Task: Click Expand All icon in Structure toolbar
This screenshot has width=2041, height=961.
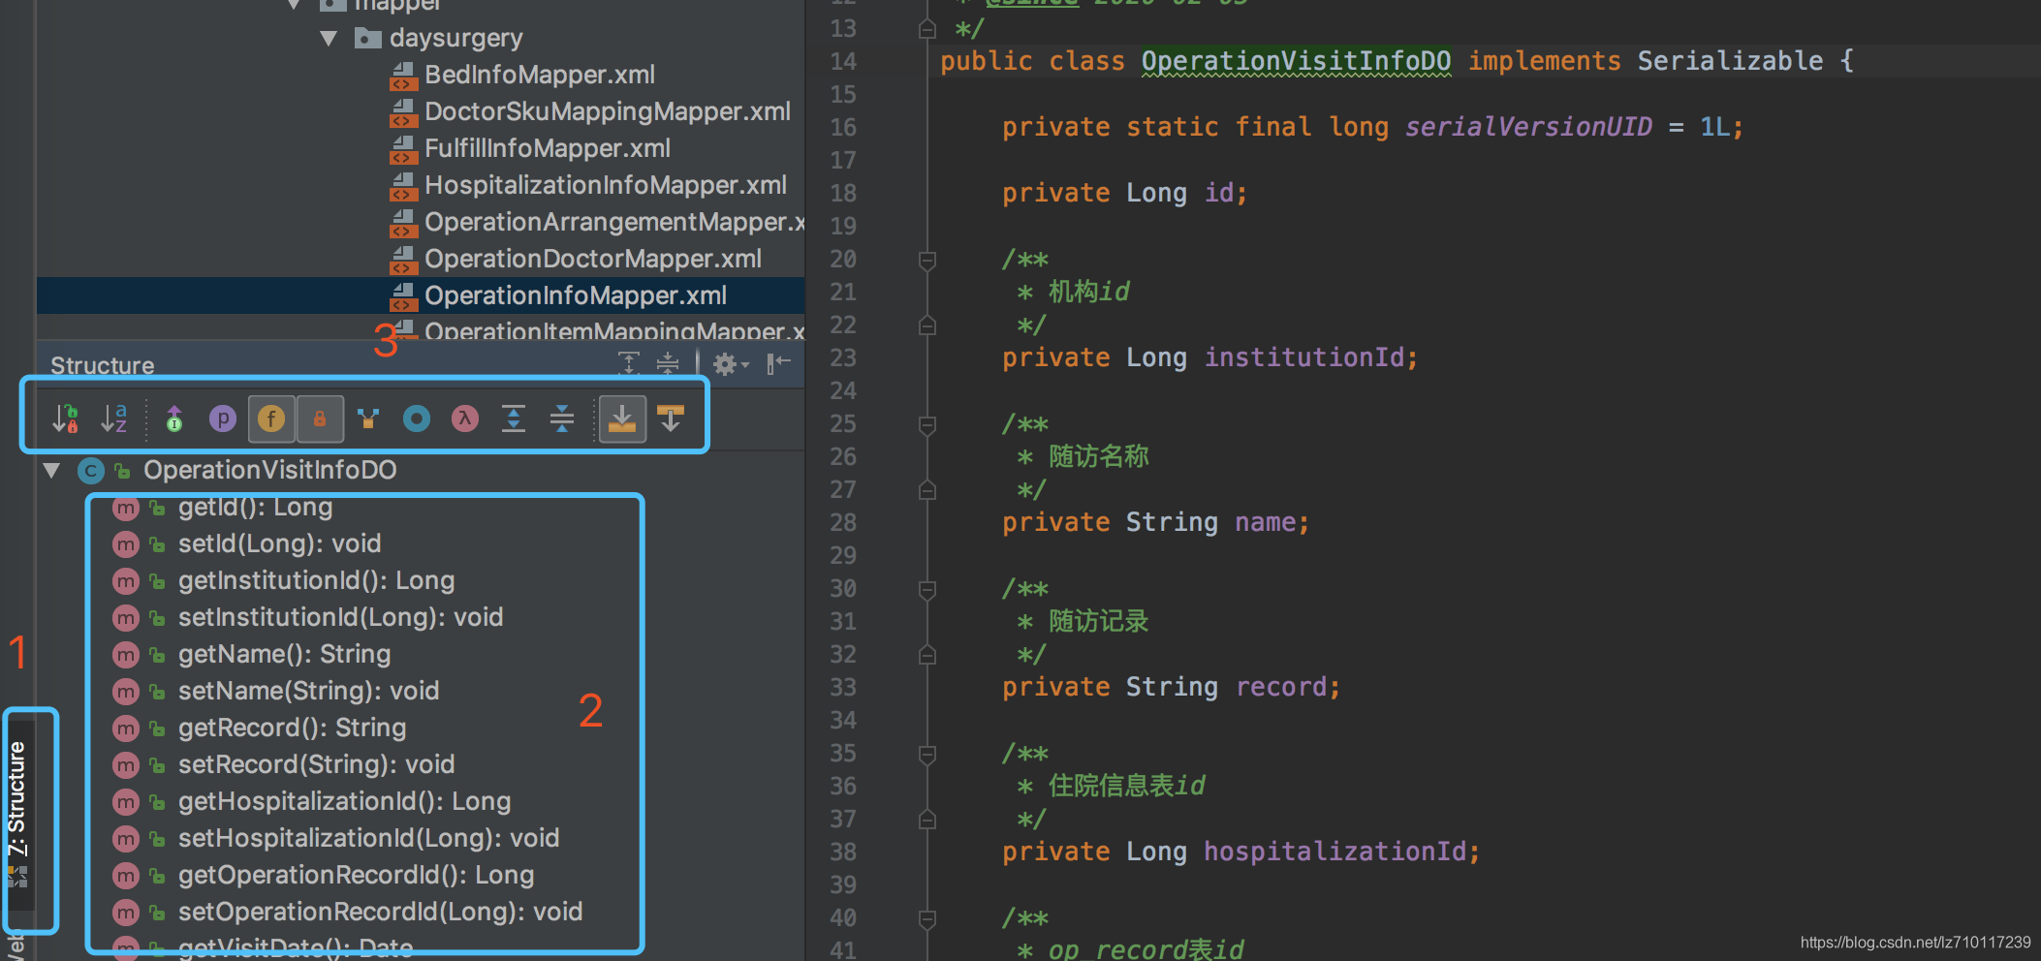Action: [514, 418]
